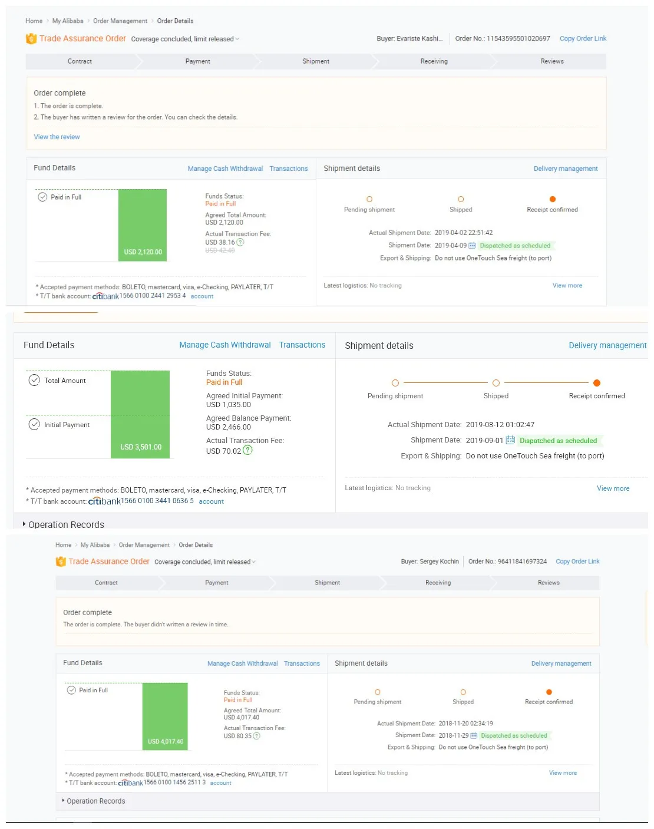Click help icon beside USD 38.16 fee
Image resolution: width=654 pixels, height=829 pixels.
(x=240, y=242)
